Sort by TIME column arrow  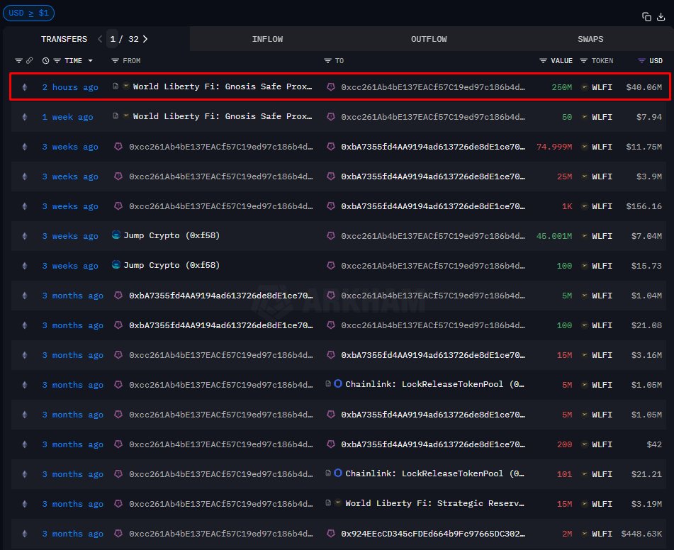[x=90, y=61]
